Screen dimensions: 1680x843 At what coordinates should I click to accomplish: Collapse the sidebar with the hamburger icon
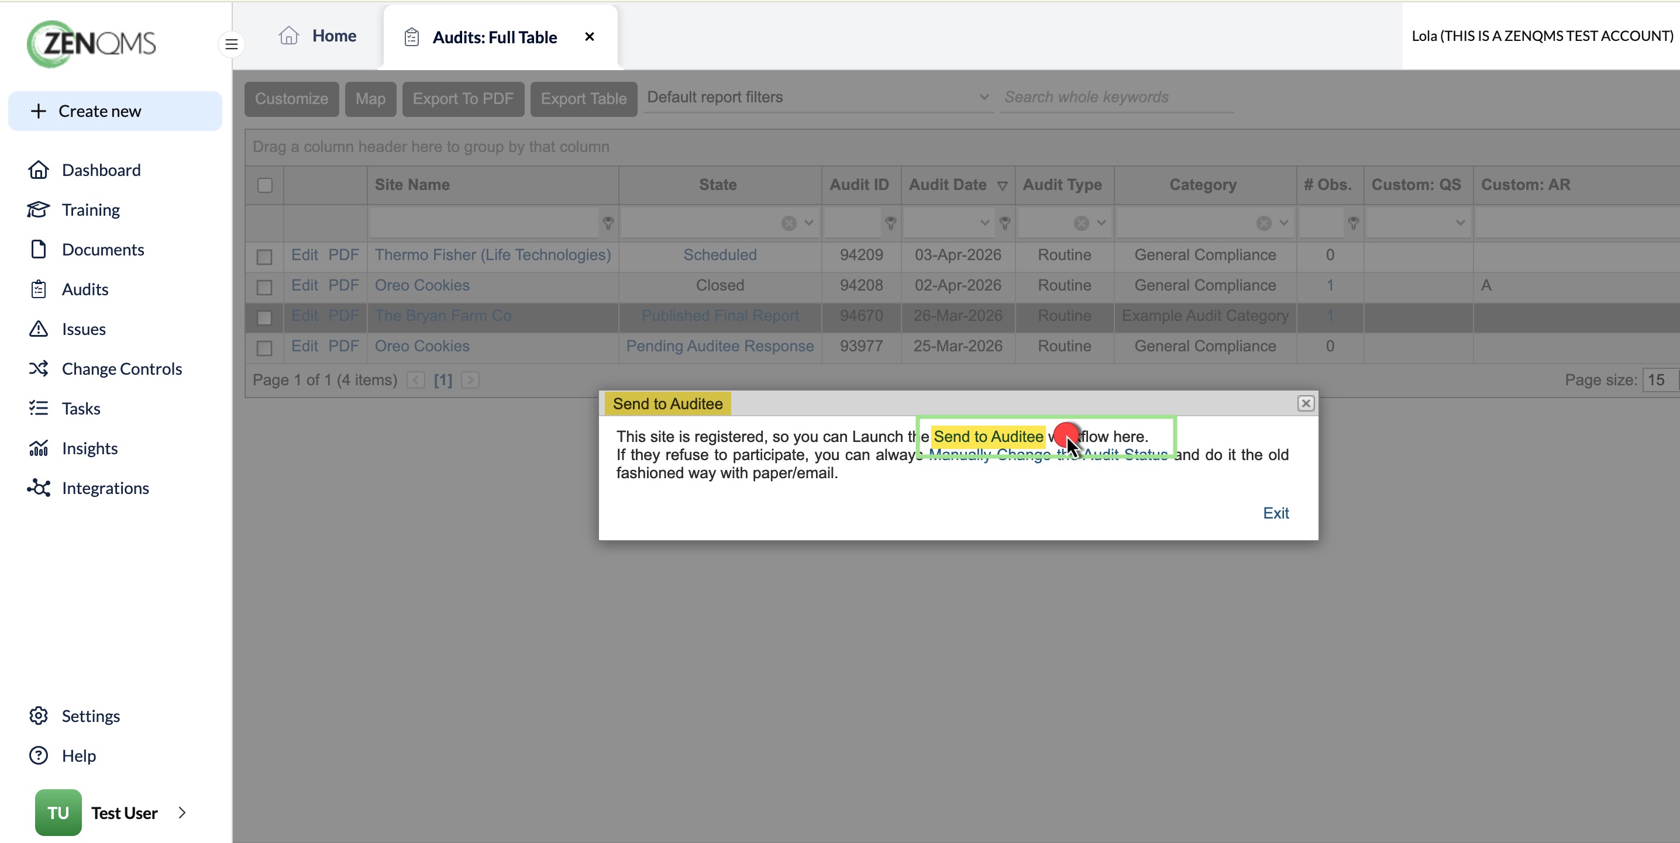coord(232,44)
